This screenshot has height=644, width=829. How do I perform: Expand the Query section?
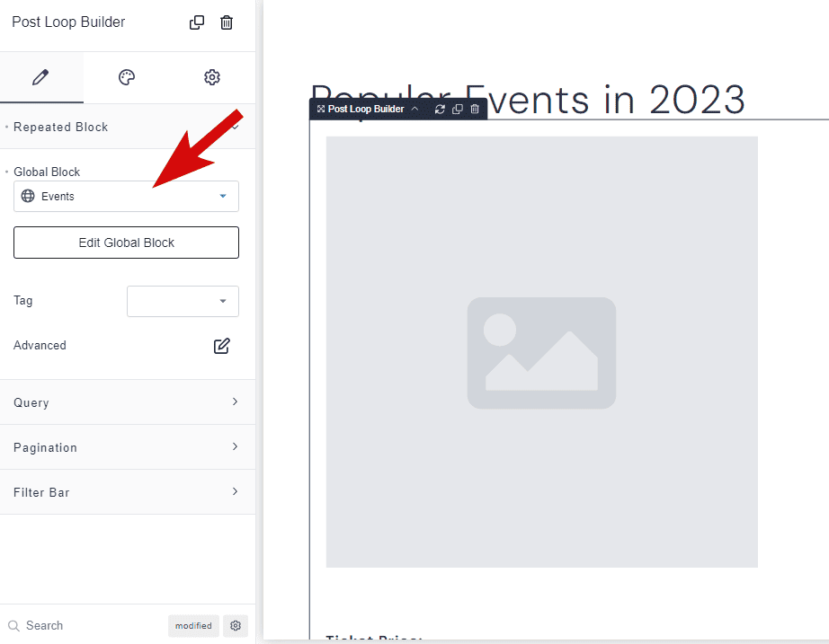click(x=128, y=402)
